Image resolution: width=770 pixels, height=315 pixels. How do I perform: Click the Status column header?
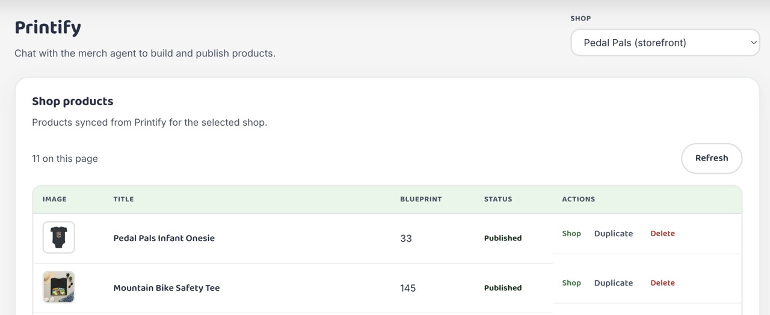pyautogui.click(x=498, y=199)
